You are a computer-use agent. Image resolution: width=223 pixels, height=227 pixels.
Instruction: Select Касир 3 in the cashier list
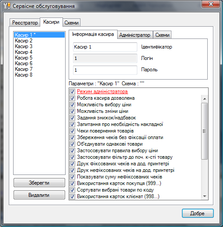coord(39,46)
